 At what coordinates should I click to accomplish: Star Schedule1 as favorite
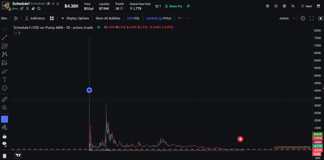58,4
